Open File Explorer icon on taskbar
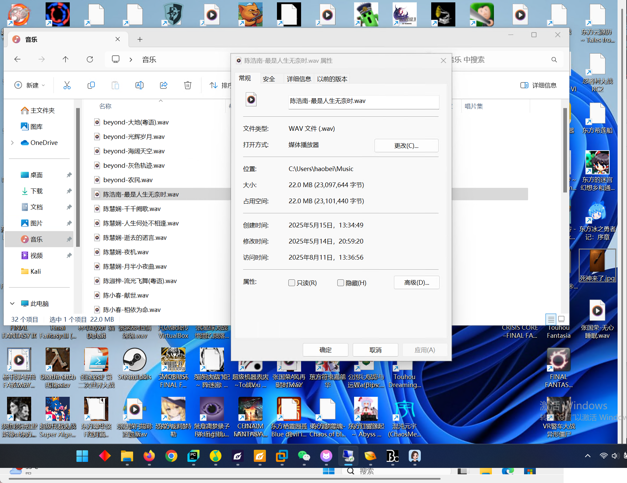Viewport: 627px width, 483px height. [x=127, y=456]
